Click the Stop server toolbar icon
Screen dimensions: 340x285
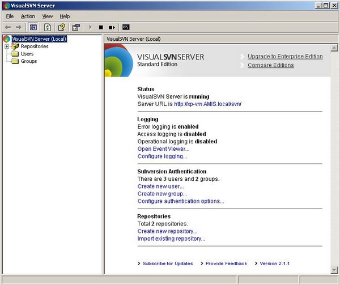101,27
